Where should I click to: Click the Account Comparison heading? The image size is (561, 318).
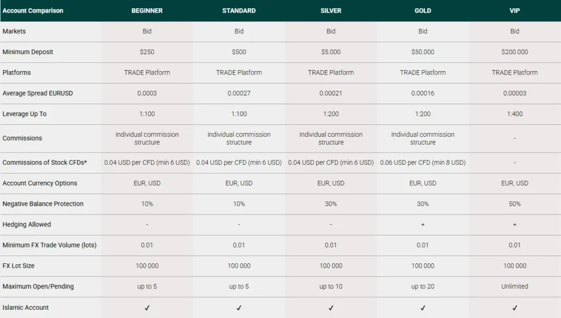[x=33, y=10]
